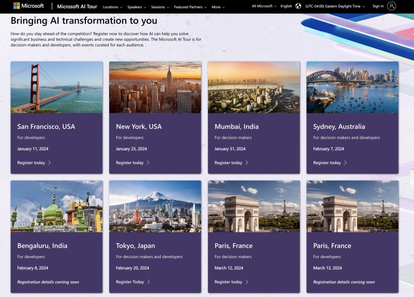Click chevron next to Sydney Register today
The image size is (414, 297).
(345, 162)
